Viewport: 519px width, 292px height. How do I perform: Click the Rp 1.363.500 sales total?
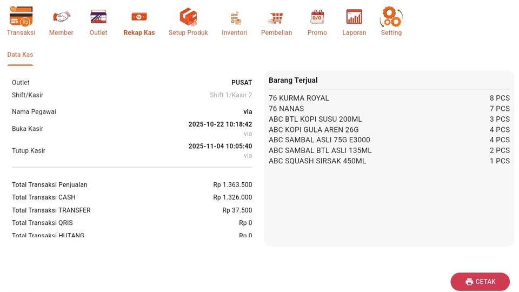click(x=232, y=185)
